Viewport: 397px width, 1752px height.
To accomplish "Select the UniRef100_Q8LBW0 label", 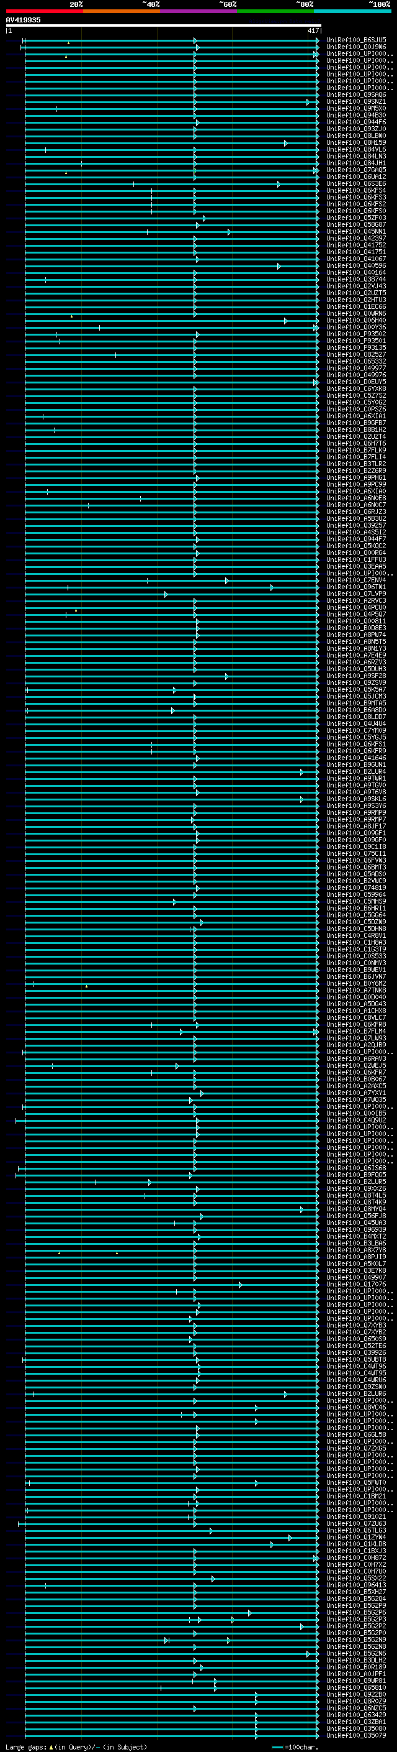I will pyautogui.click(x=356, y=135).
